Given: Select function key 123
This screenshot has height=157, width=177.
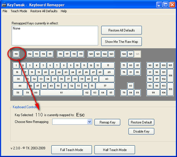Looking at the screenshot, I should pos(111,54).
